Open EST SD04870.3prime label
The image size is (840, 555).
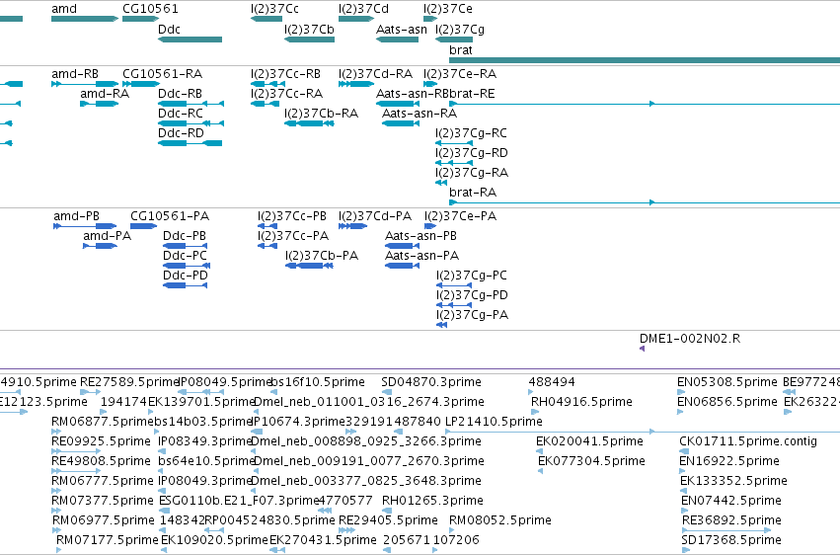[430, 382]
